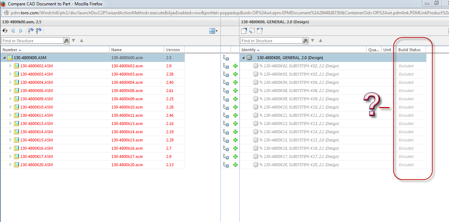Screen dimensions: 449x222
Task: Click the left Find in Structure field
Action: tap(33, 41)
